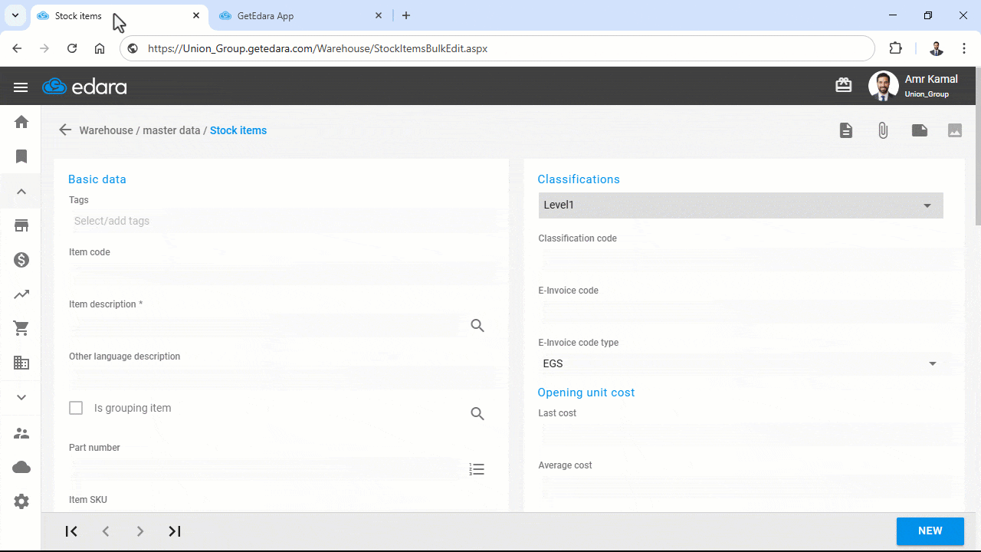Focus the Tags select/add field
The image size is (981, 552).
(284, 221)
